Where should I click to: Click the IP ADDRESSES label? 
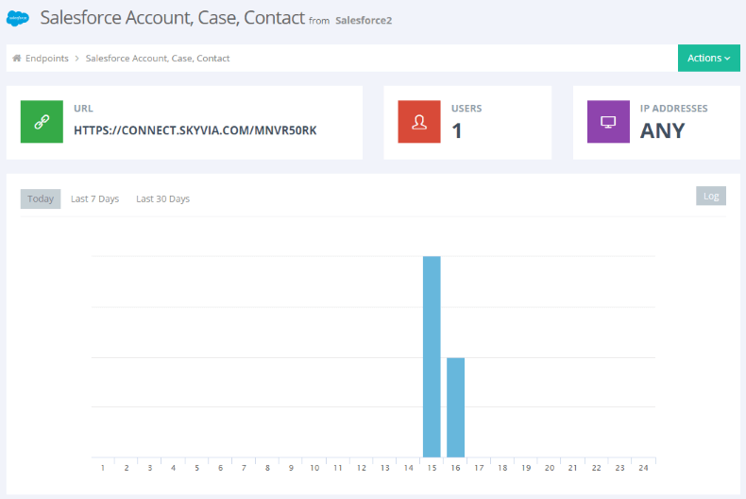pyautogui.click(x=673, y=109)
